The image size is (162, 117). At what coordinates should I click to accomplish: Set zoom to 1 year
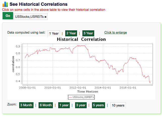[x=64, y=105]
